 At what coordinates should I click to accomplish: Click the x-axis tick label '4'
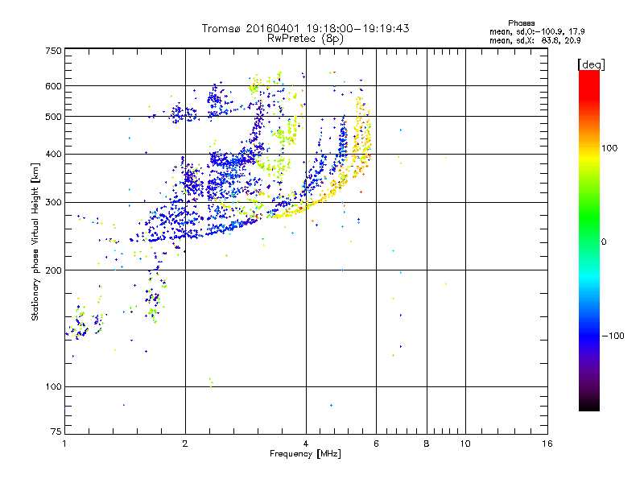point(306,444)
